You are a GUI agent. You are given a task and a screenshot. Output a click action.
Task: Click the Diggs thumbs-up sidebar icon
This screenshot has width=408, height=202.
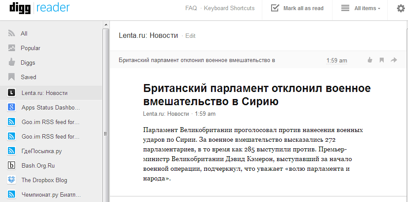tap(11, 62)
